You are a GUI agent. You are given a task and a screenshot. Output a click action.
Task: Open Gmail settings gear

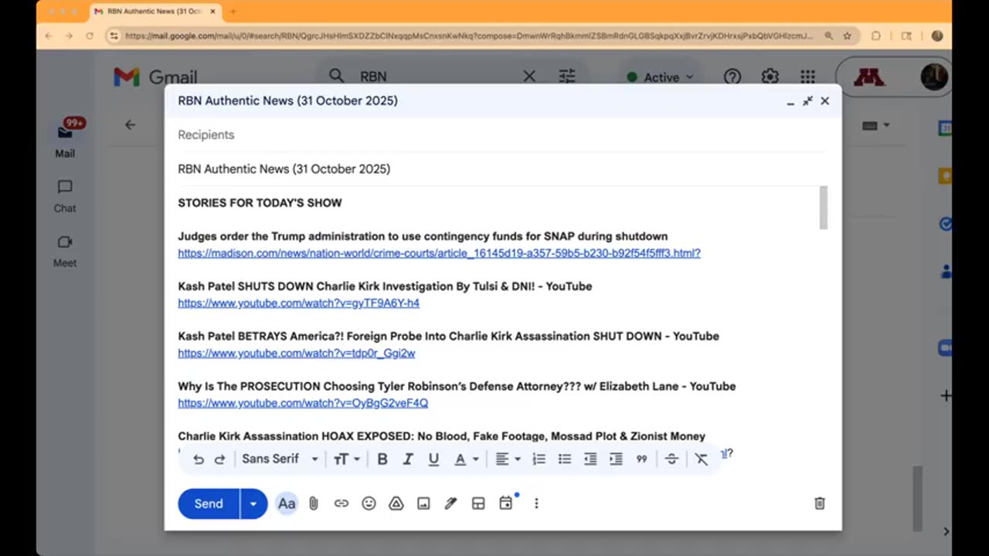770,76
